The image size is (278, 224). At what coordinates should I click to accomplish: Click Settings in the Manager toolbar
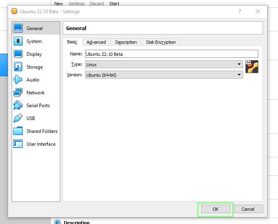pos(77,3)
